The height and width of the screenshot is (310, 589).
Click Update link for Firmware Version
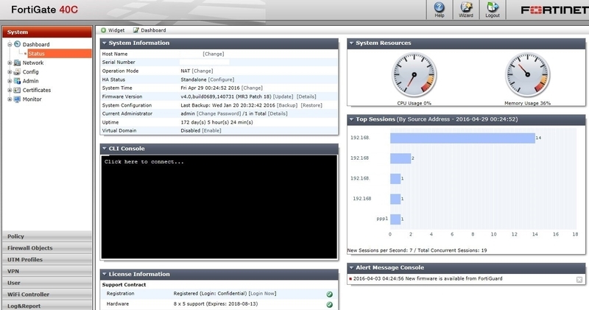click(x=283, y=96)
